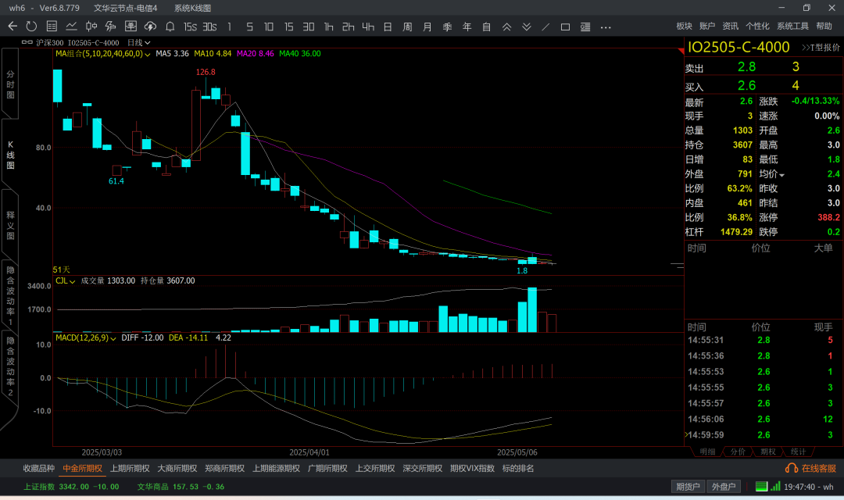The width and height of the screenshot is (844, 500).
Task: Switch chart to the 1h period
Action: pyautogui.click(x=328, y=27)
